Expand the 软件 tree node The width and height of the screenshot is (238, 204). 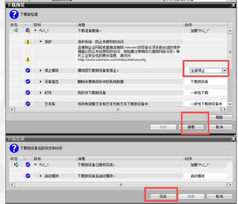pos(41,93)
